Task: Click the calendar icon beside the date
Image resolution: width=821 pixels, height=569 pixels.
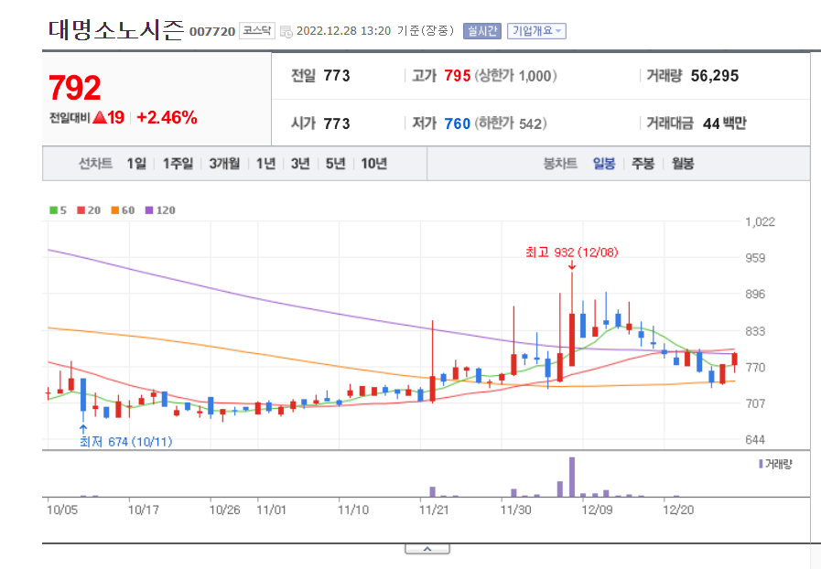Action: (x=286, y=31)
